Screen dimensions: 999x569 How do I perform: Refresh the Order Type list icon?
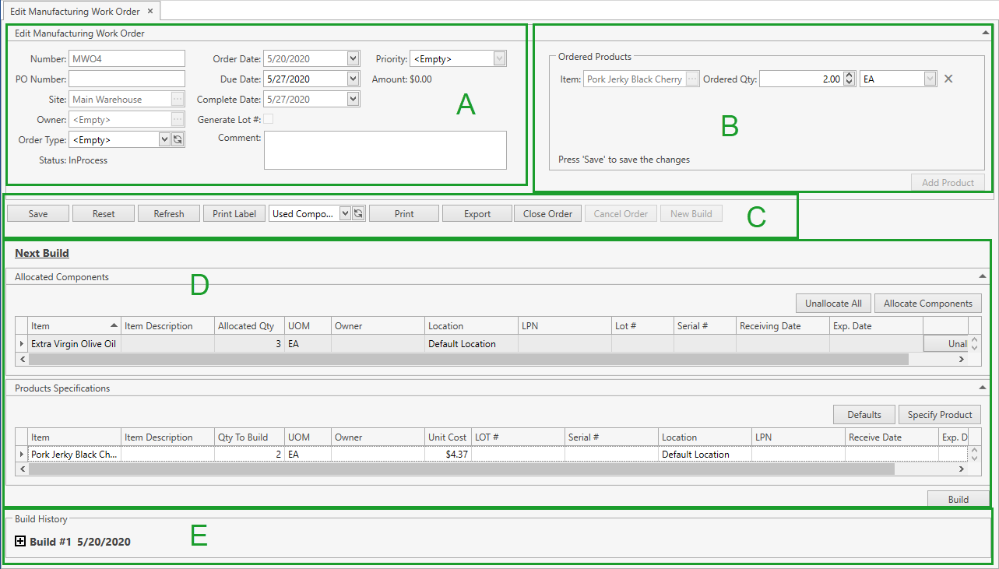(x=178, y=140)
